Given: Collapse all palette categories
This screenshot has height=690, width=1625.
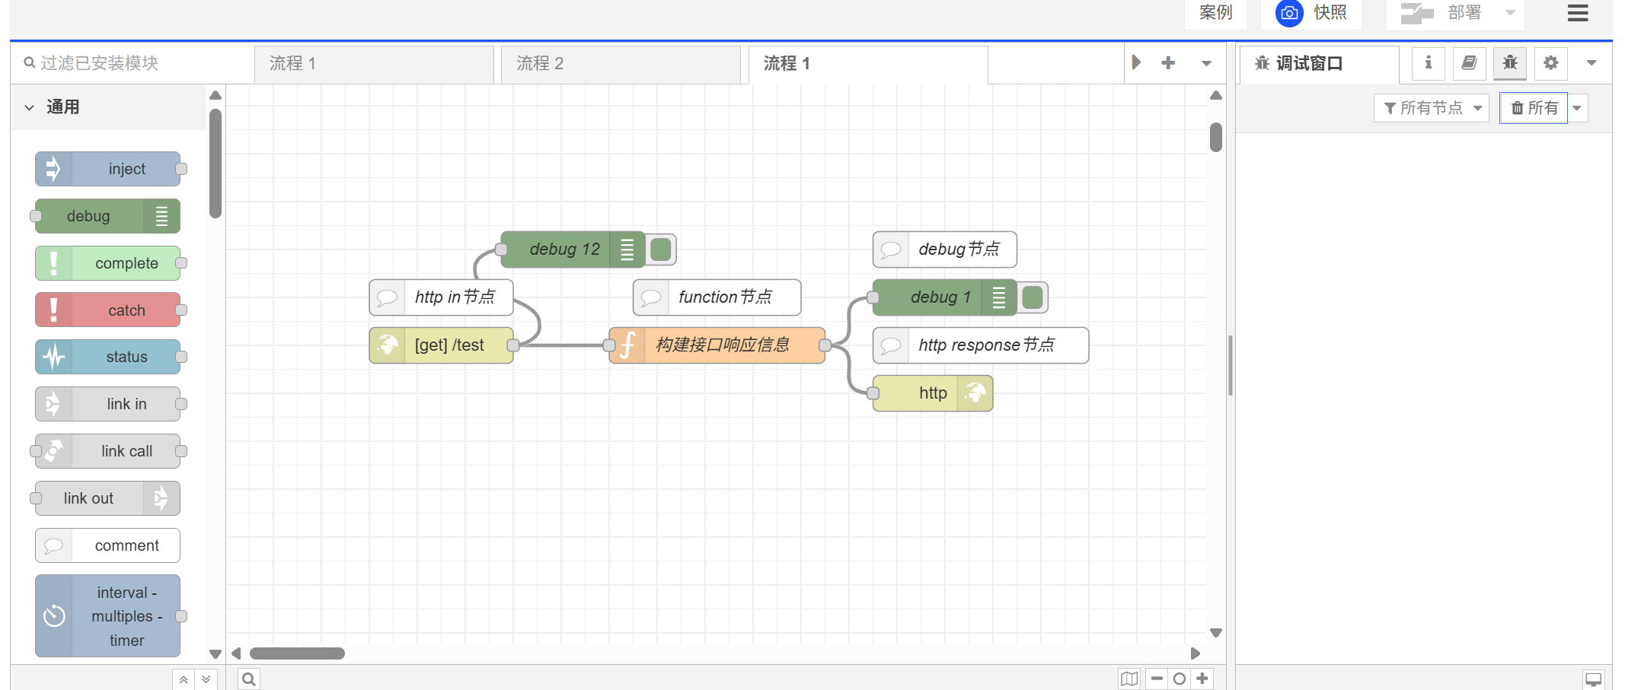Looking at the screenshot, I should [x=184, y=679].
